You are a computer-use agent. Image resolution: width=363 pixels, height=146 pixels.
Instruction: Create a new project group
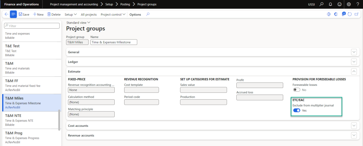[38, 14]
